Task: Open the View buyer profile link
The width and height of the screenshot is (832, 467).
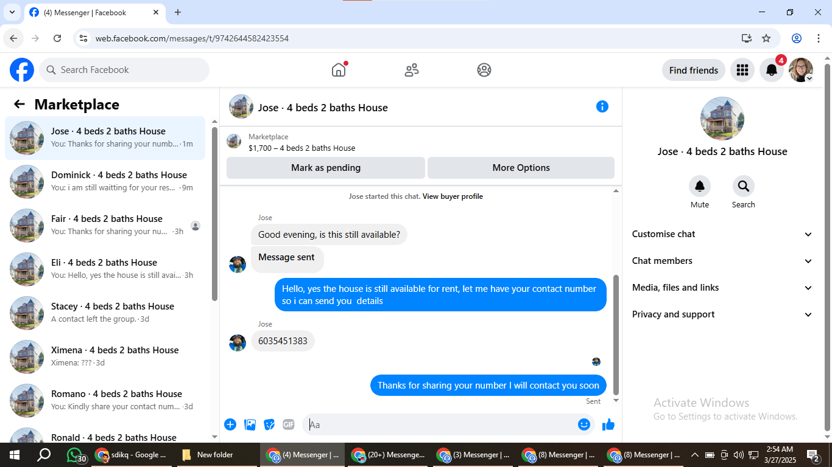Action: 453,196
